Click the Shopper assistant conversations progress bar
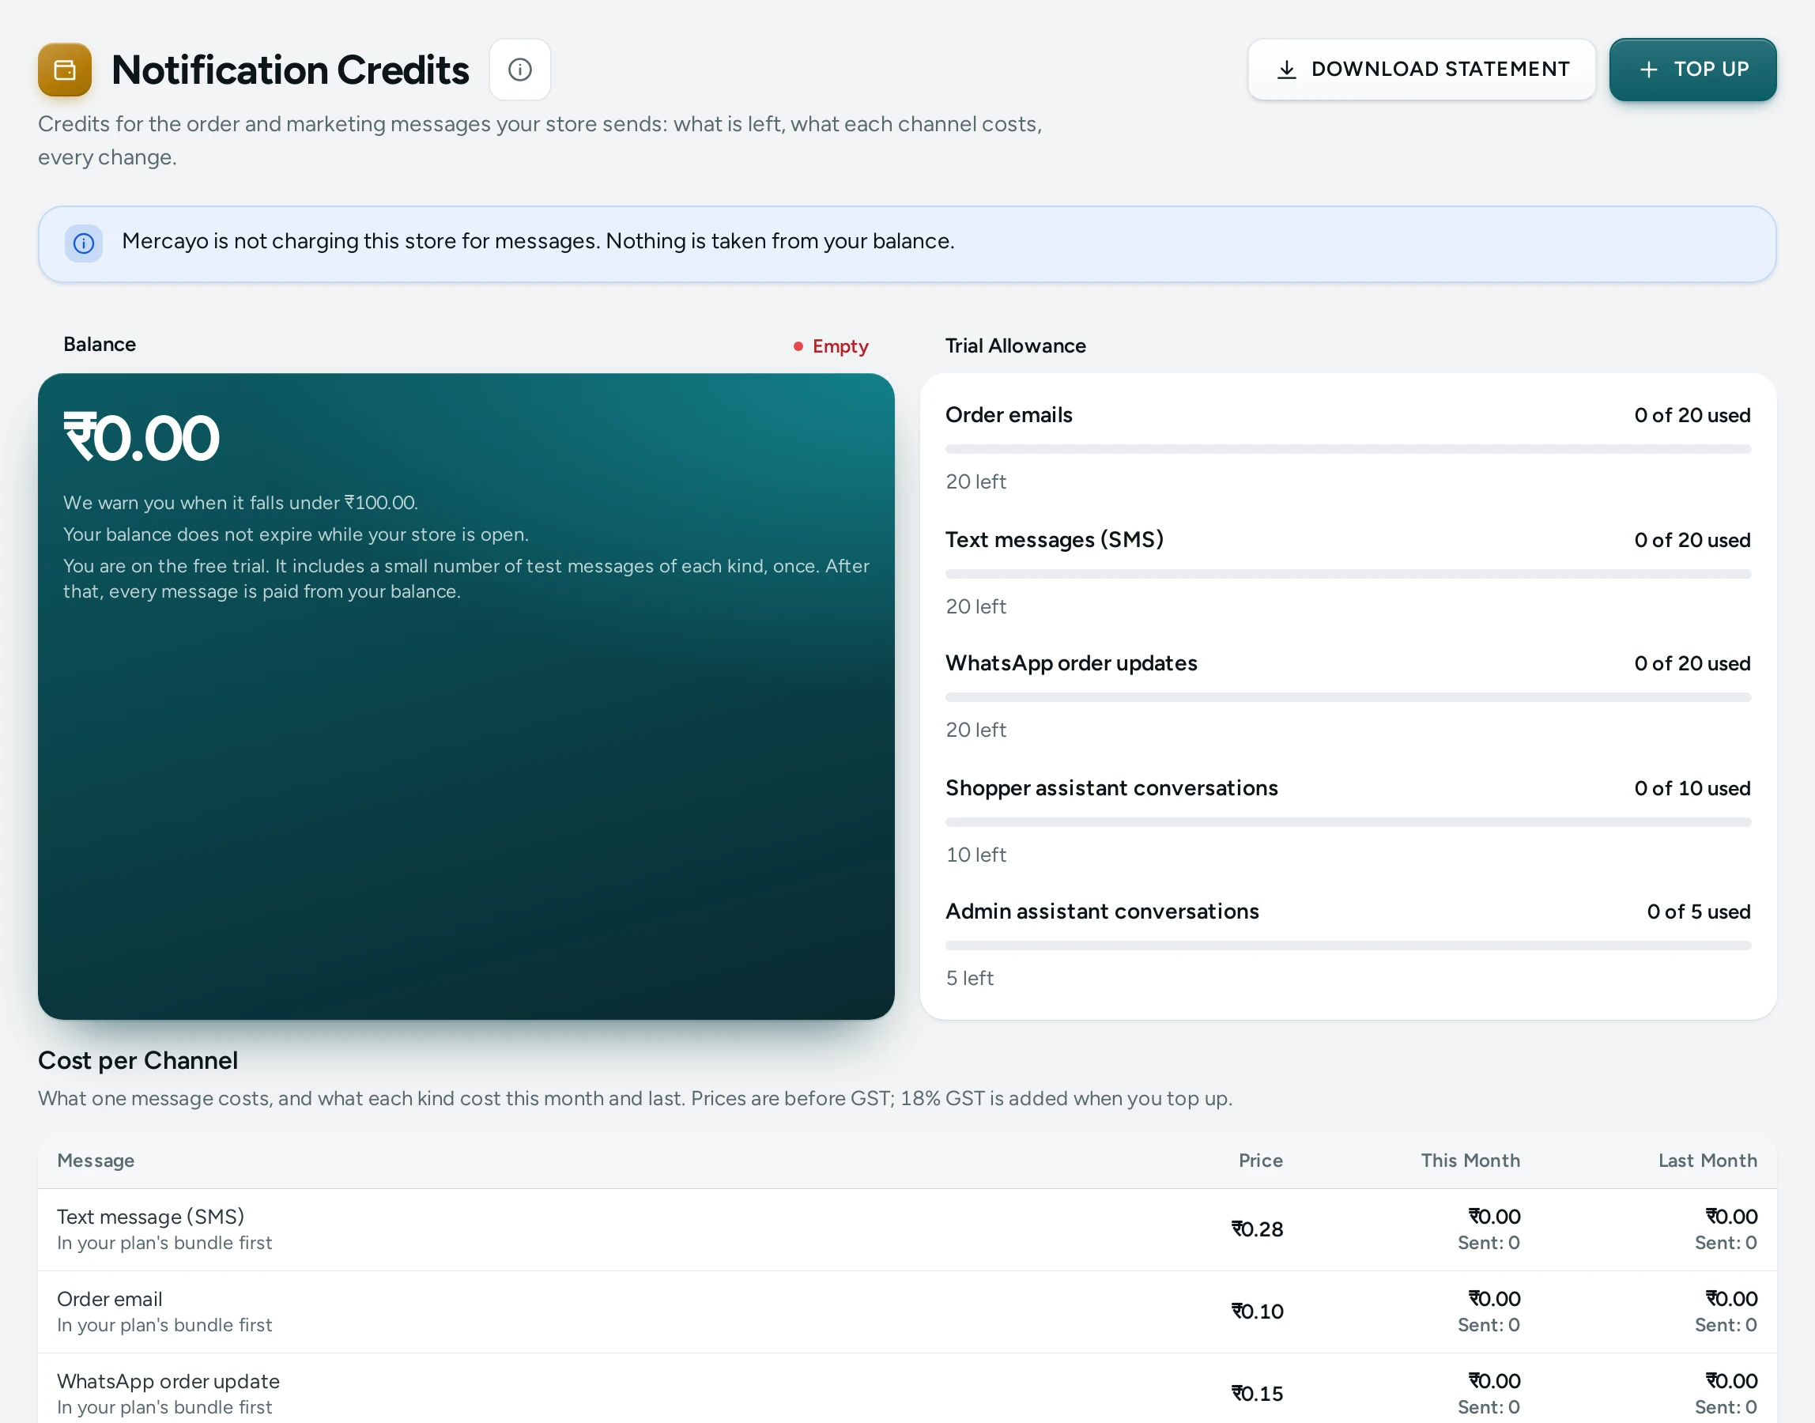This screenshot has height=1423, width=1815. (x=1348, y=822)
